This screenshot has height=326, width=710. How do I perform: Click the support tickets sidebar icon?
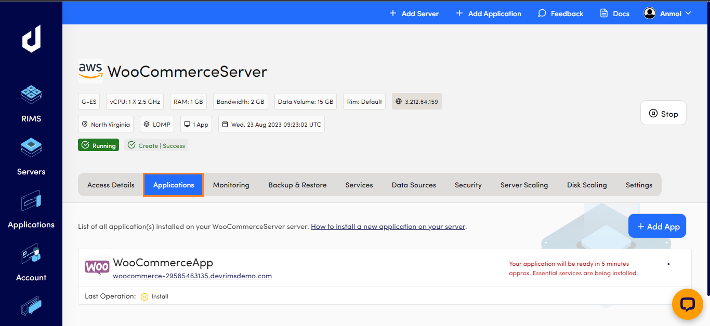tap(31, 306)
